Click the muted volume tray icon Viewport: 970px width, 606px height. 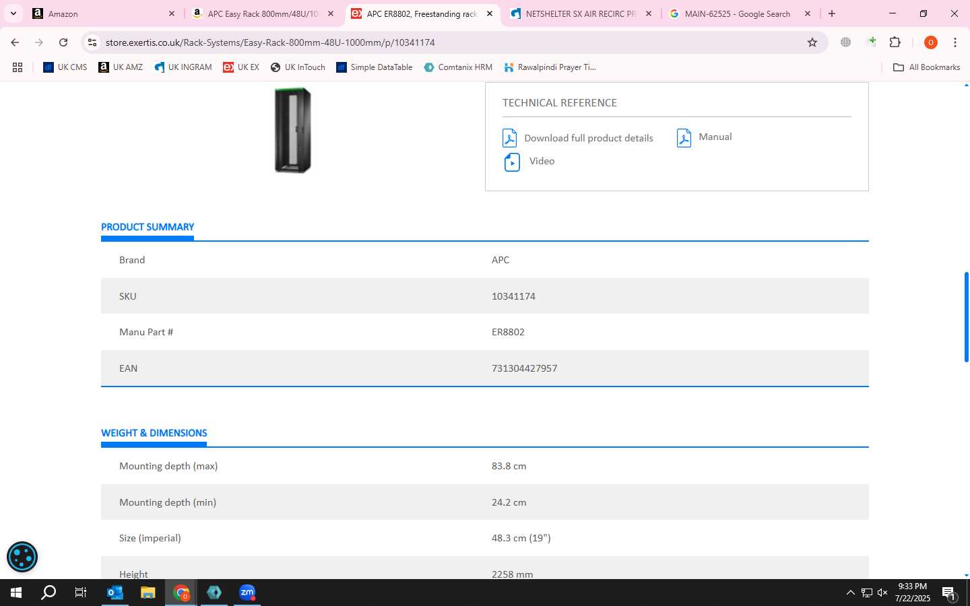tap(882, 593)
